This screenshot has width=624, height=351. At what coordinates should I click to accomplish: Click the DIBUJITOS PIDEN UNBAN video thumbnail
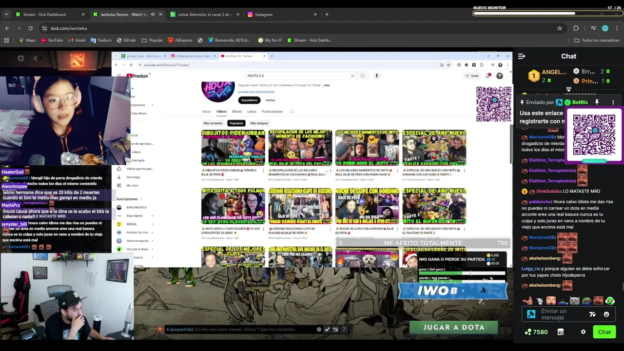233,148
